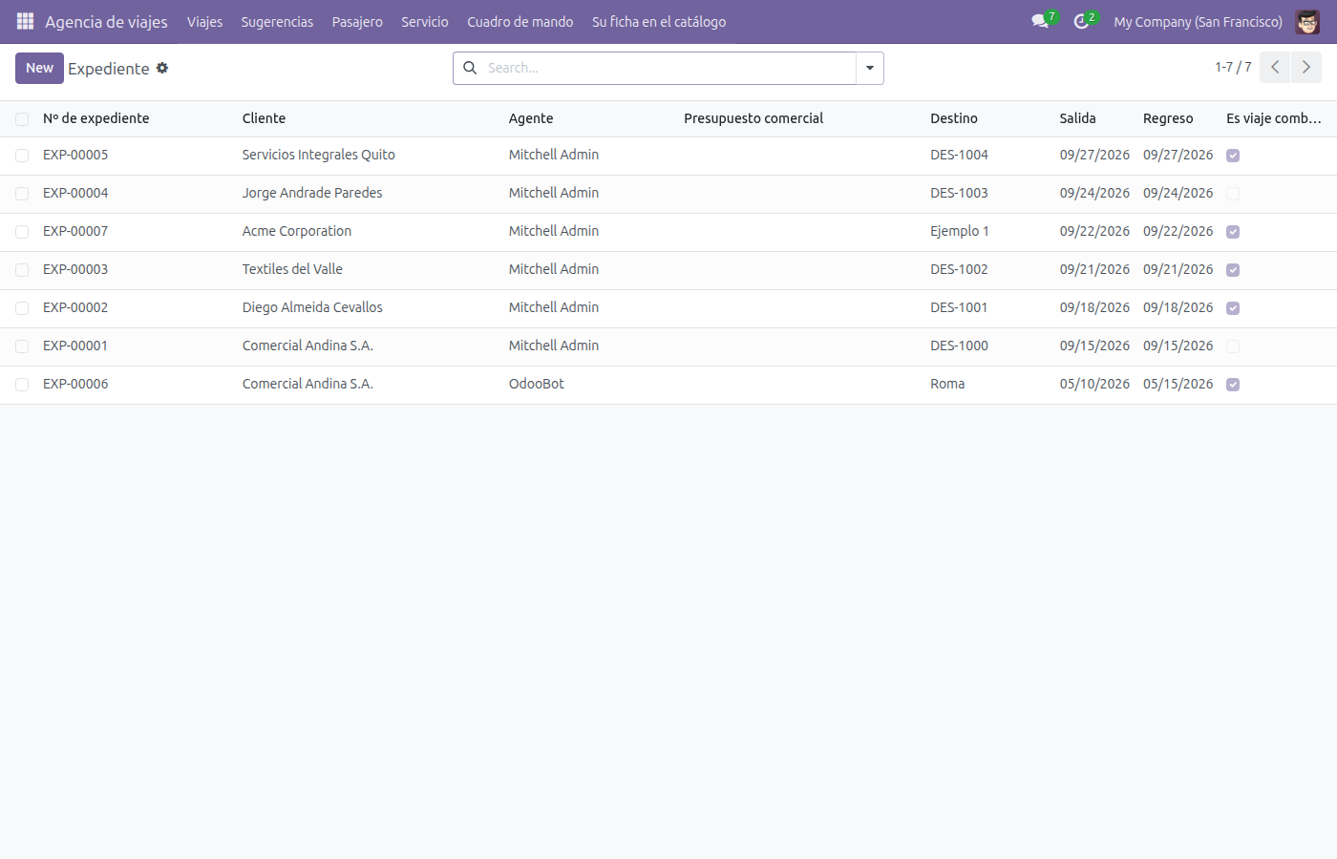Click the Agencia de viajes app title
The width and height of the screenshot is (1337, 859).
(x=106, y=21)
